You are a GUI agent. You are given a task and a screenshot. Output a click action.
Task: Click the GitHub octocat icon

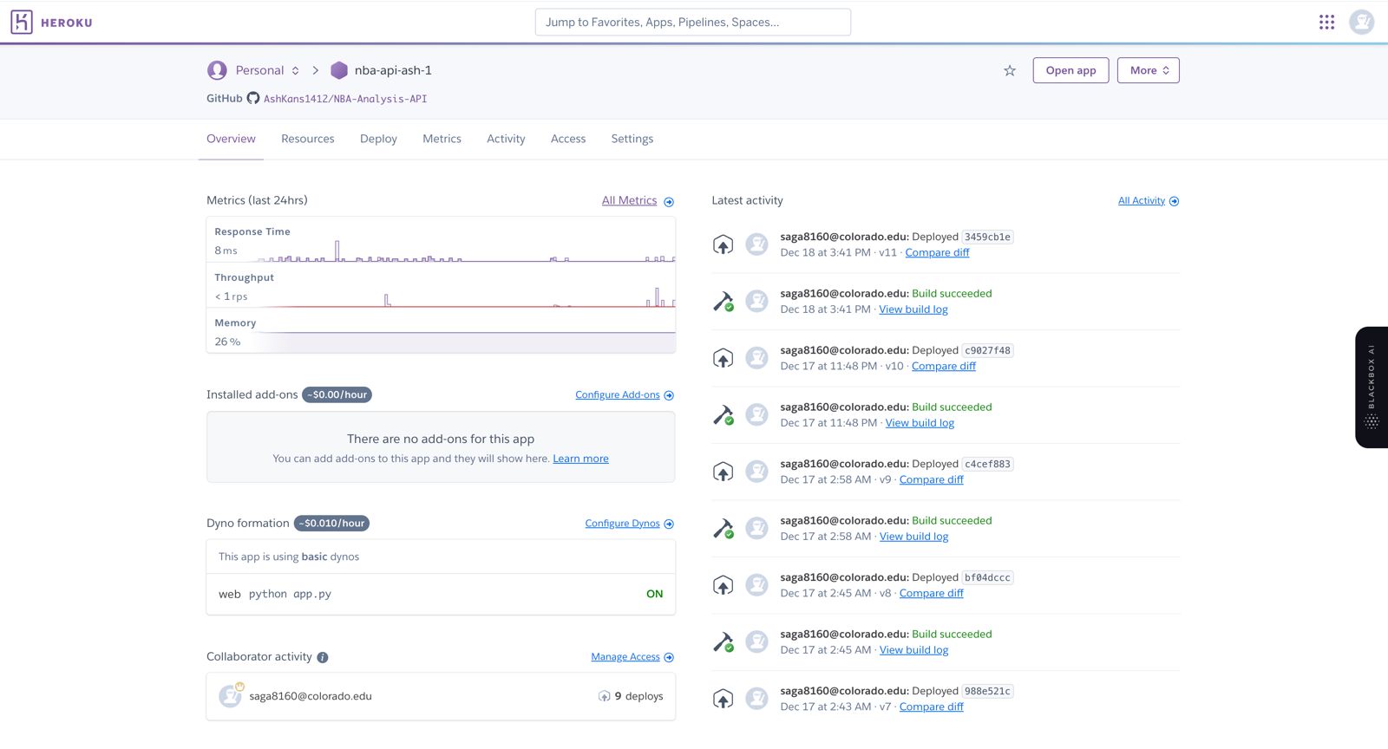pos(253,98)
